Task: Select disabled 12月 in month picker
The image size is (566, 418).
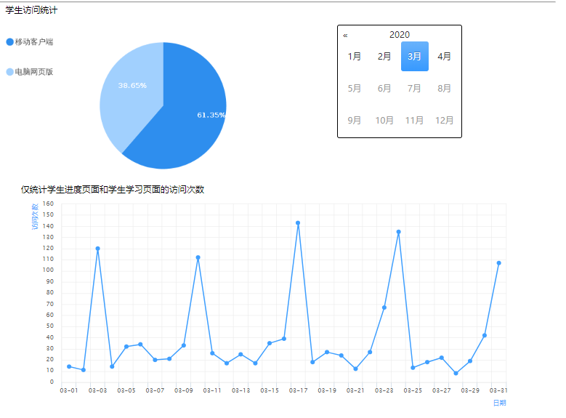Action: (x=444, y=121)
